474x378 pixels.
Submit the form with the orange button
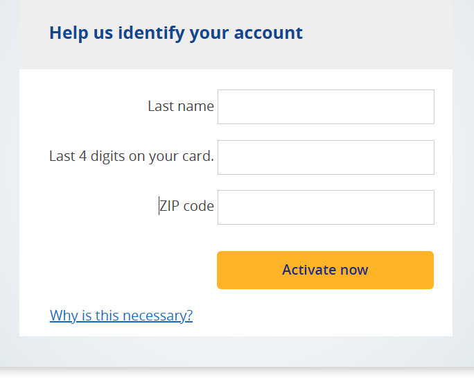click(x=325, y=270)
